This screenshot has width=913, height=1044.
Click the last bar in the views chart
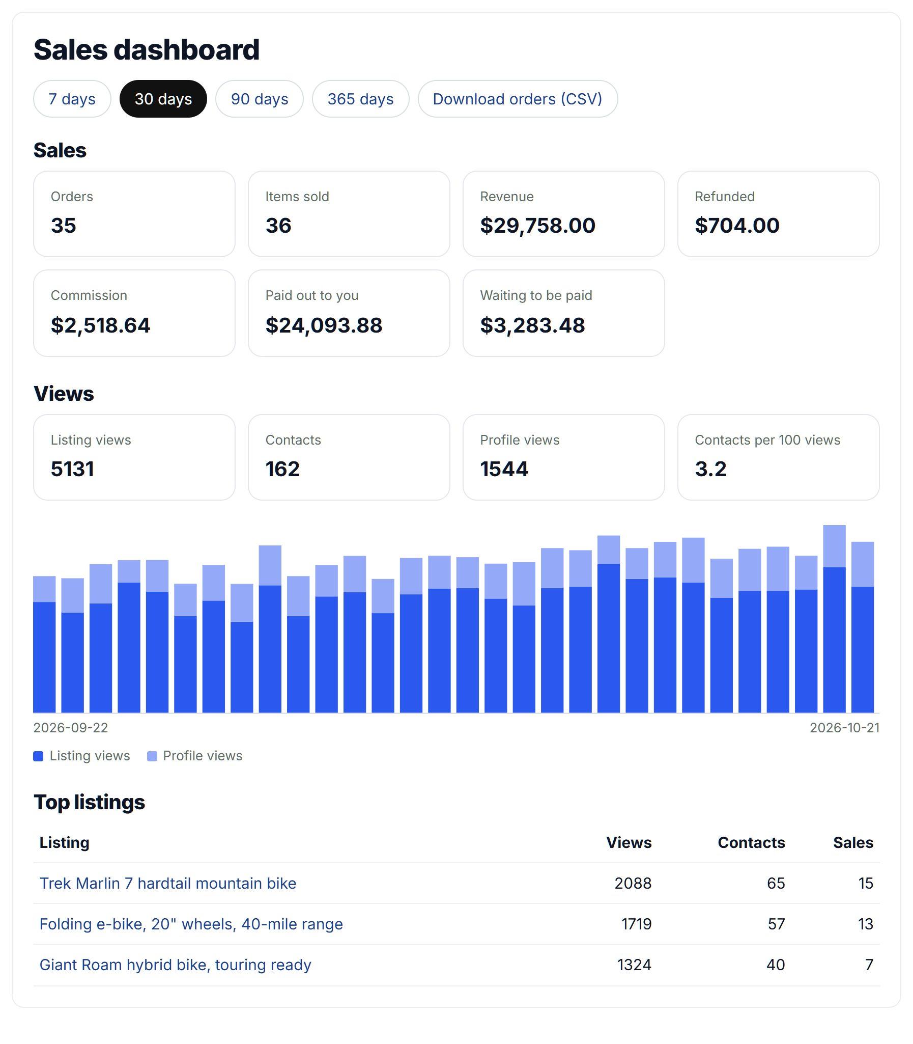pyautogui.click(x=863, y=627)
